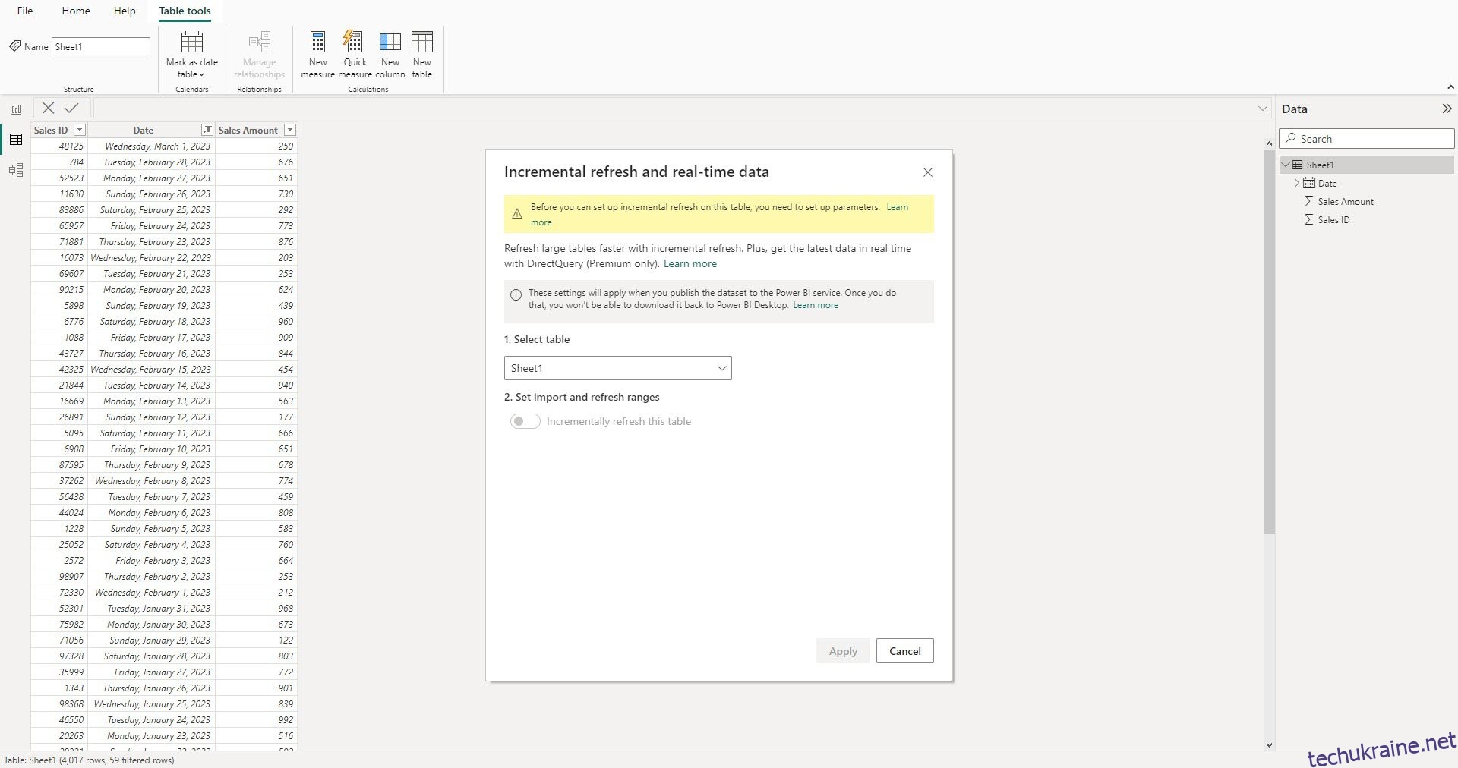The height and width of the screenshot is (768, 1458).
Task: Click cell Tuesday, January 31, 2023
Action: point(152,609)
